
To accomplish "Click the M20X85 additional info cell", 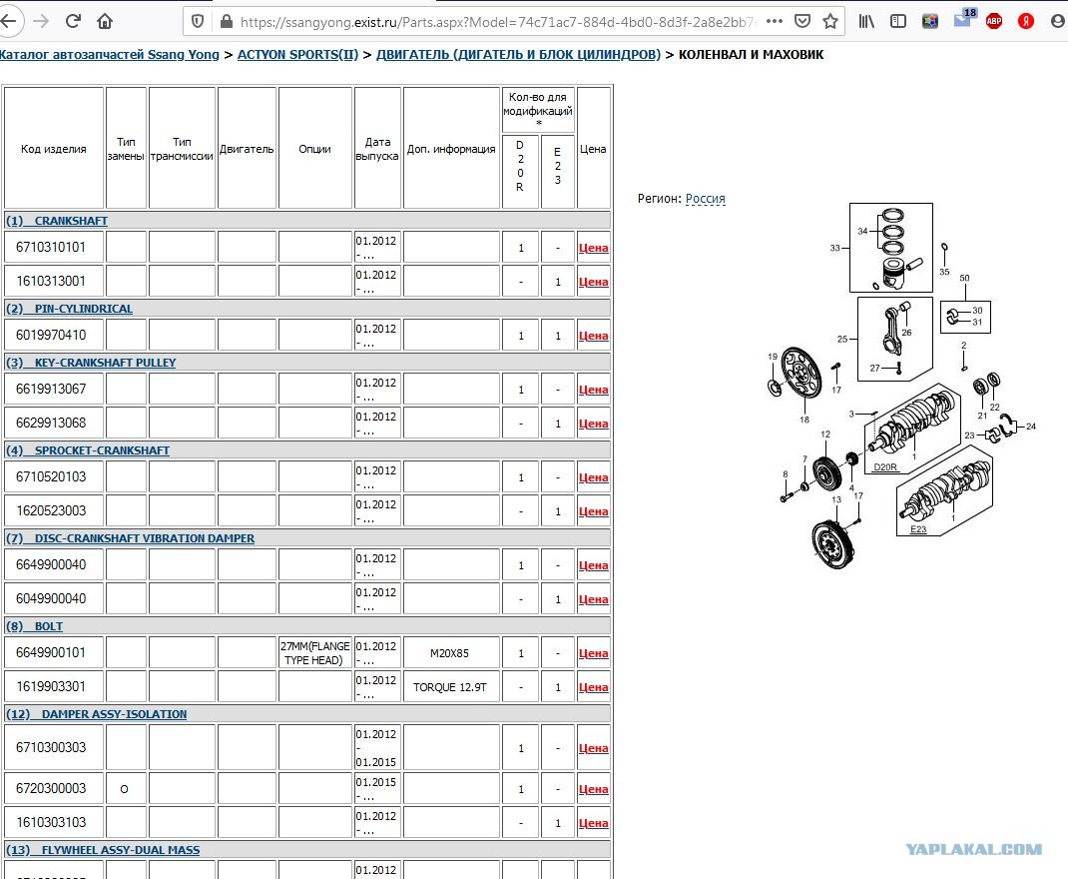I will pos(451,653).
